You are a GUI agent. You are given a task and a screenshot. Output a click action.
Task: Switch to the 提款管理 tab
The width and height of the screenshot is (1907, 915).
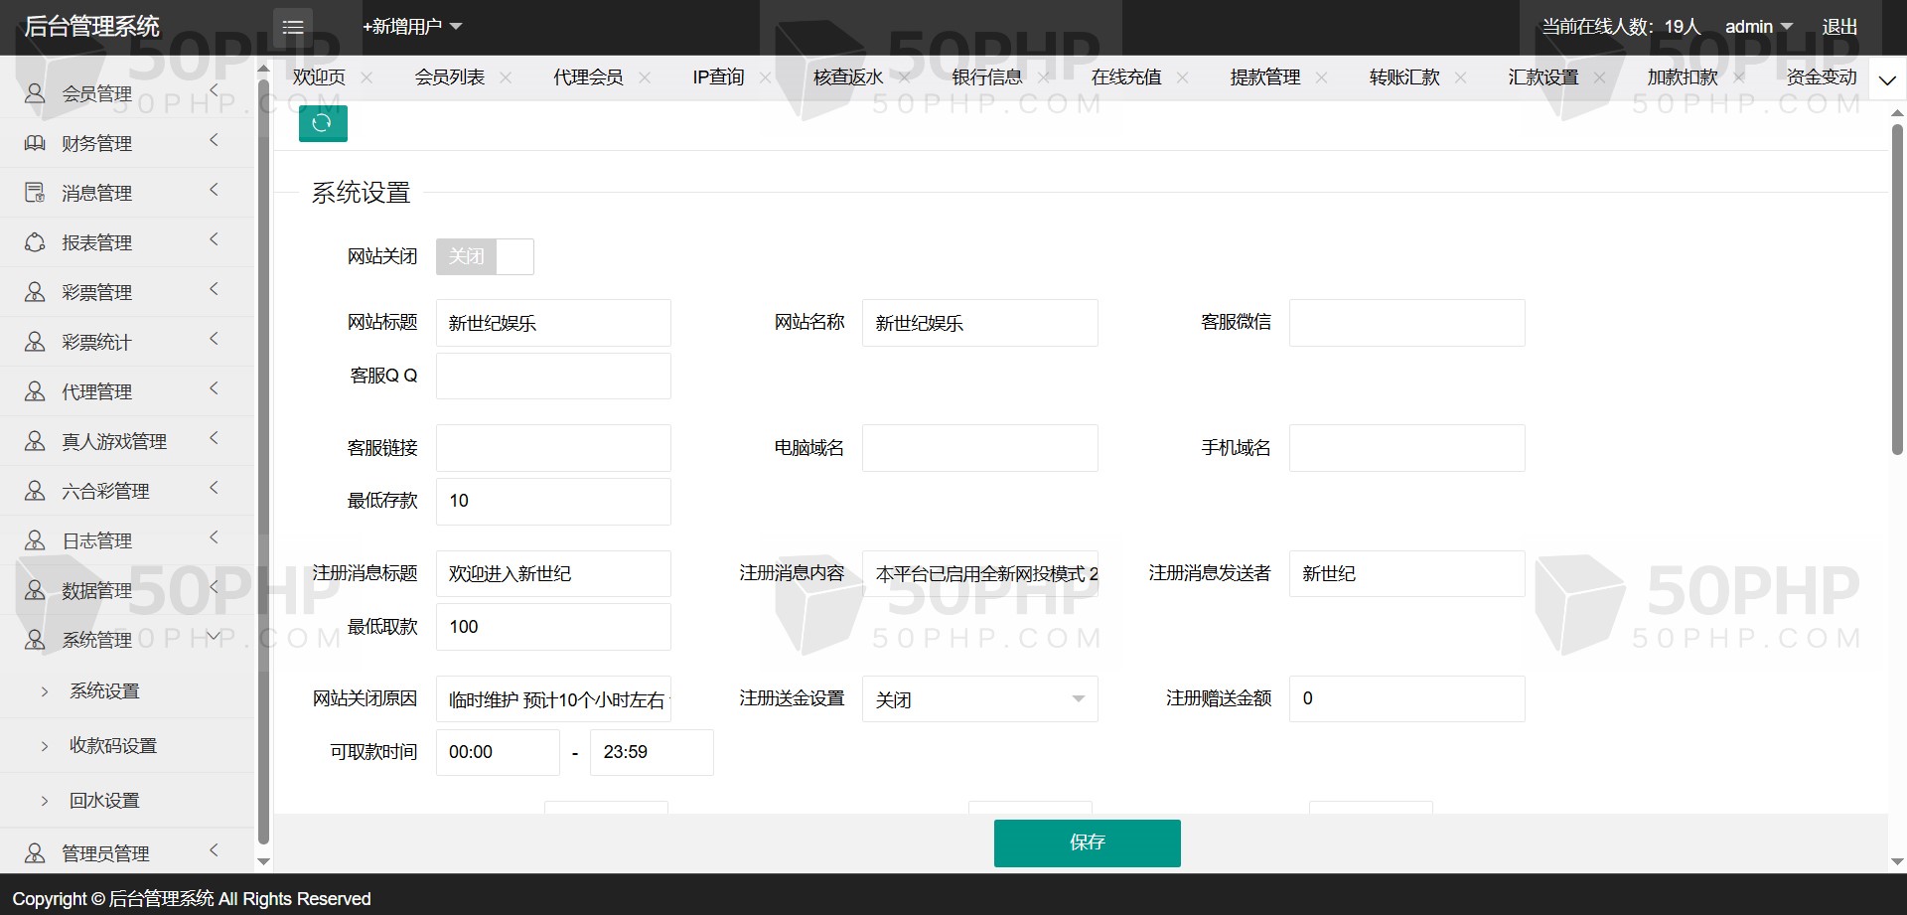coord(1264,77)
